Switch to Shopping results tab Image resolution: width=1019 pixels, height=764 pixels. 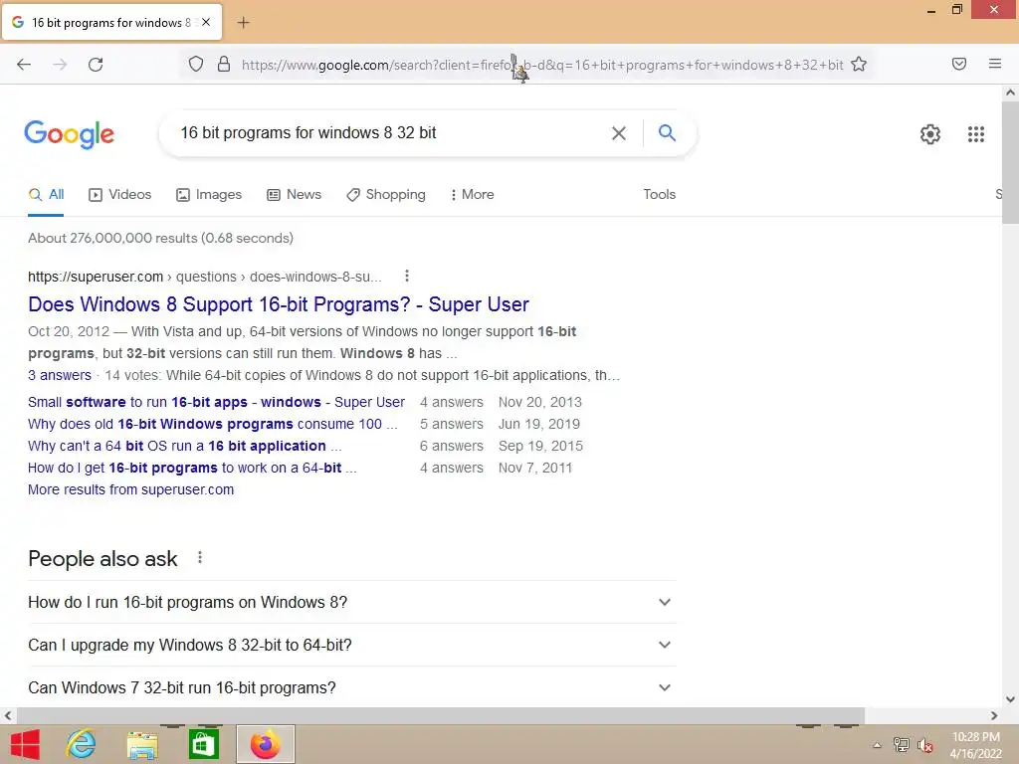point(386,194)
